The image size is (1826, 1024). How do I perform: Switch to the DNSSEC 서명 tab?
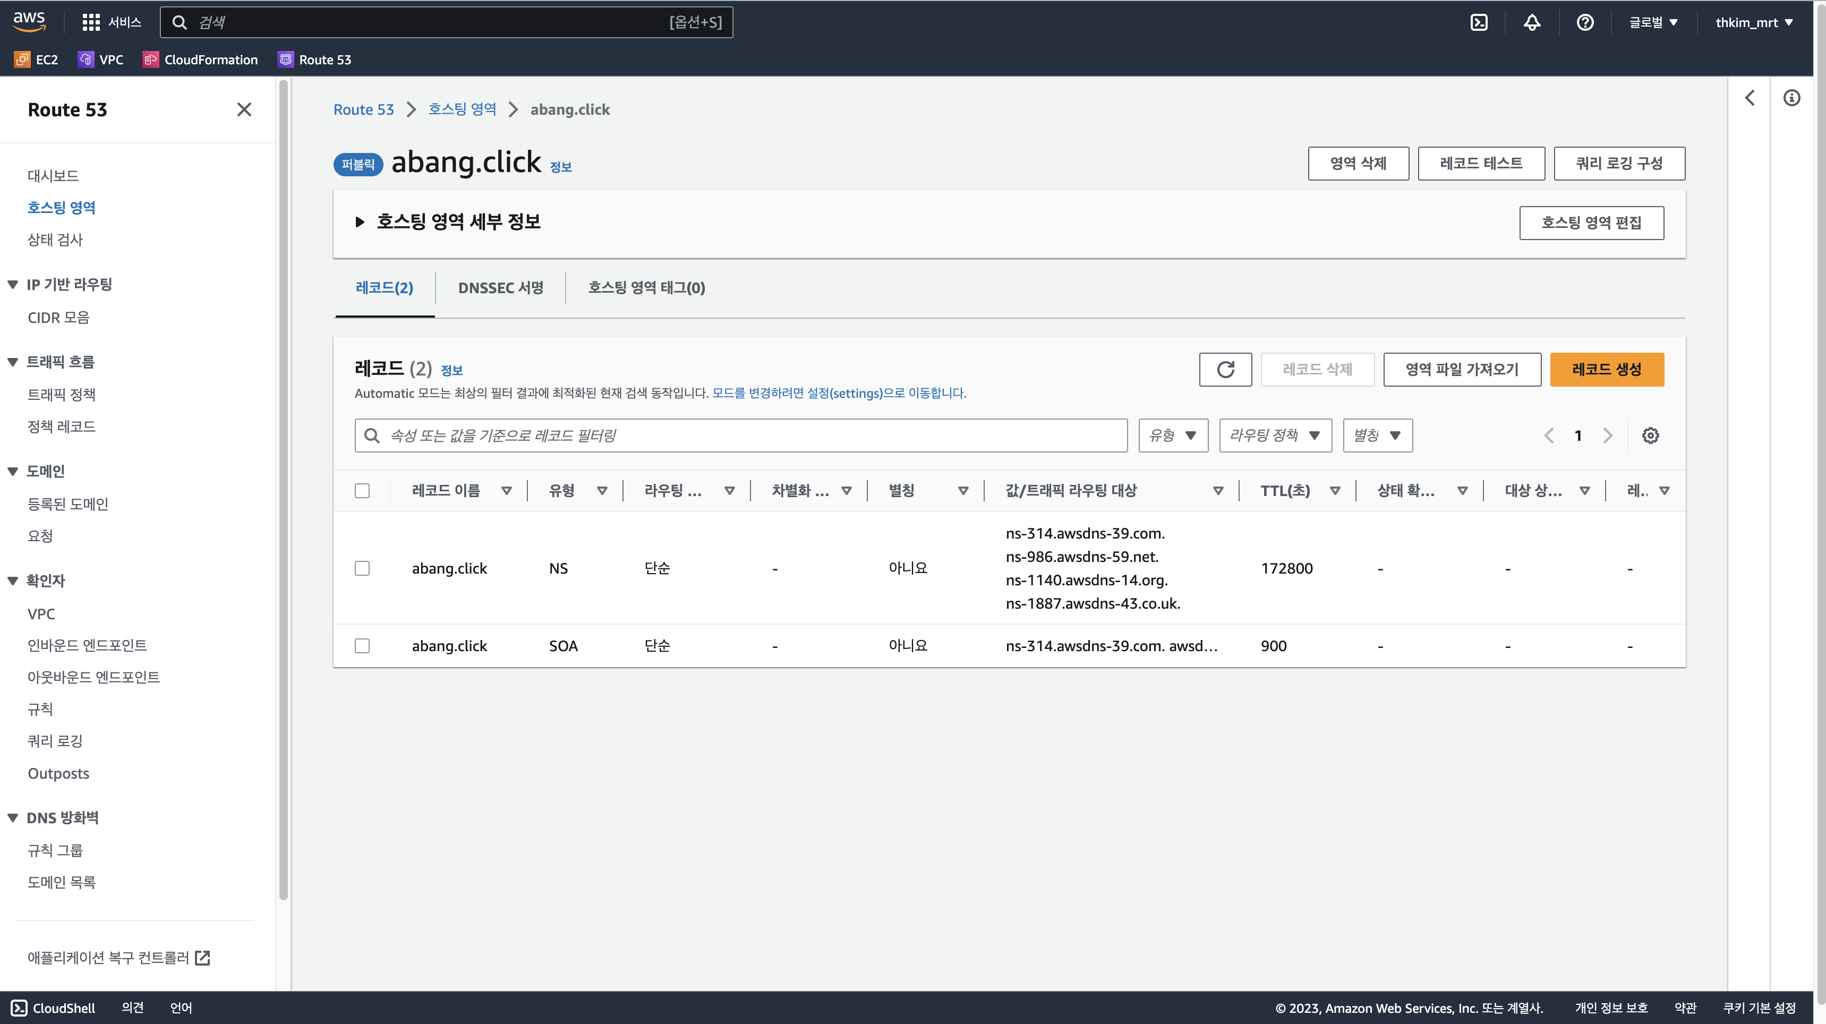(500, 288)
